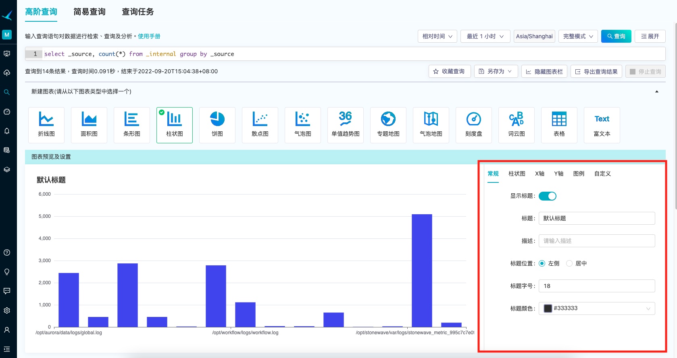This screenshot has height=358, width=677.
Task: Pick the 单值趋势图 single value trend chart
Action: (x=346, y=125)
